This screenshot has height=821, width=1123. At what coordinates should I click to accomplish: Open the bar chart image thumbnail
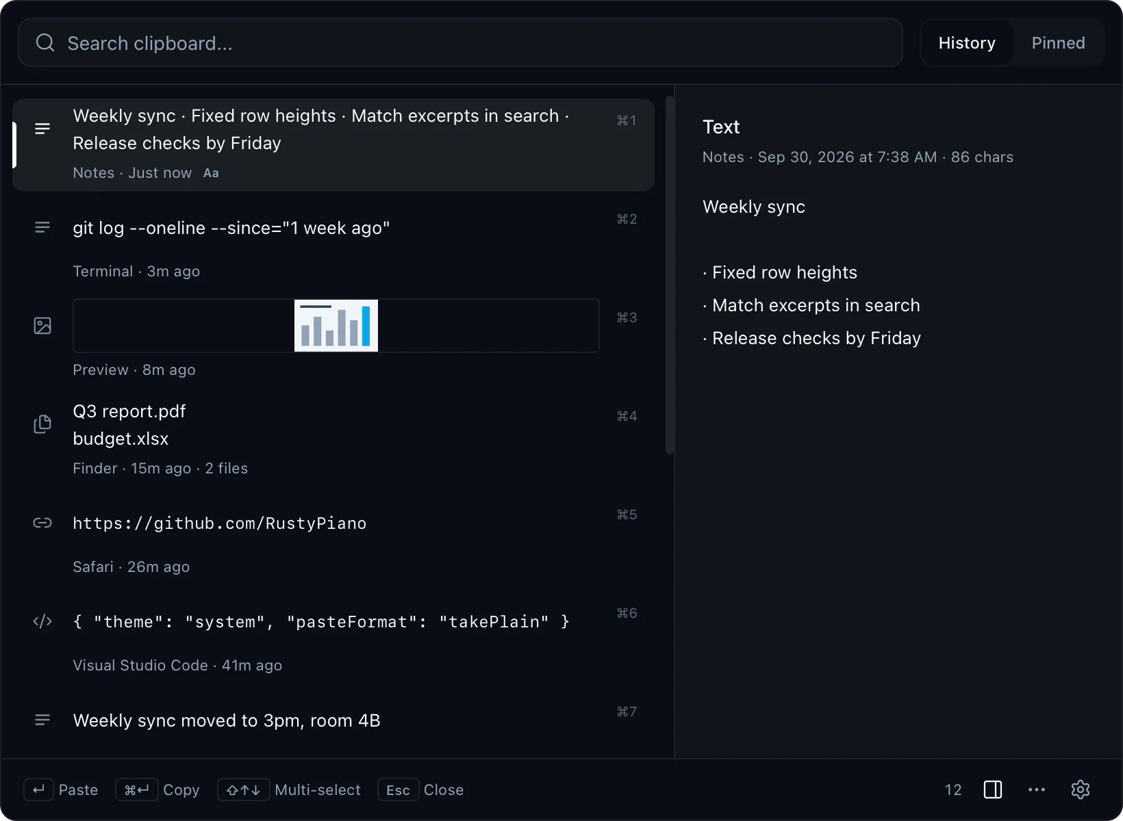click(336, 326)
